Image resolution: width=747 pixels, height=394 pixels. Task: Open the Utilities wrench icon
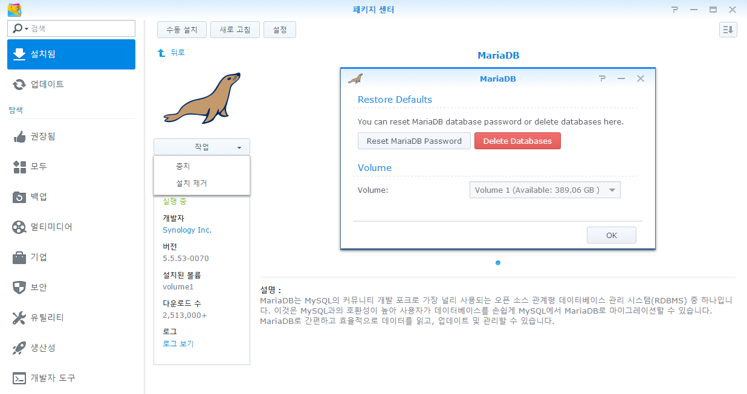coord(19,318)
